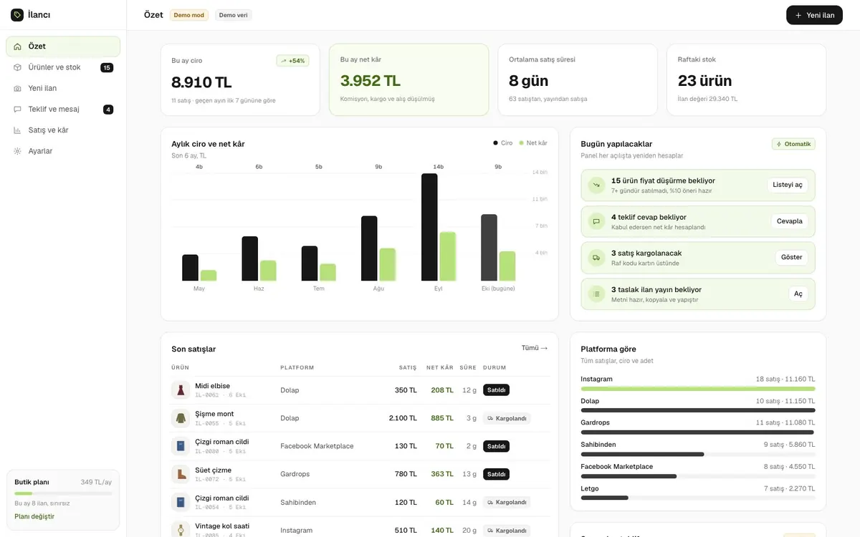
Task: Click the Satıldı status in the Midi elbise row
Action: (x=496, y=390)
